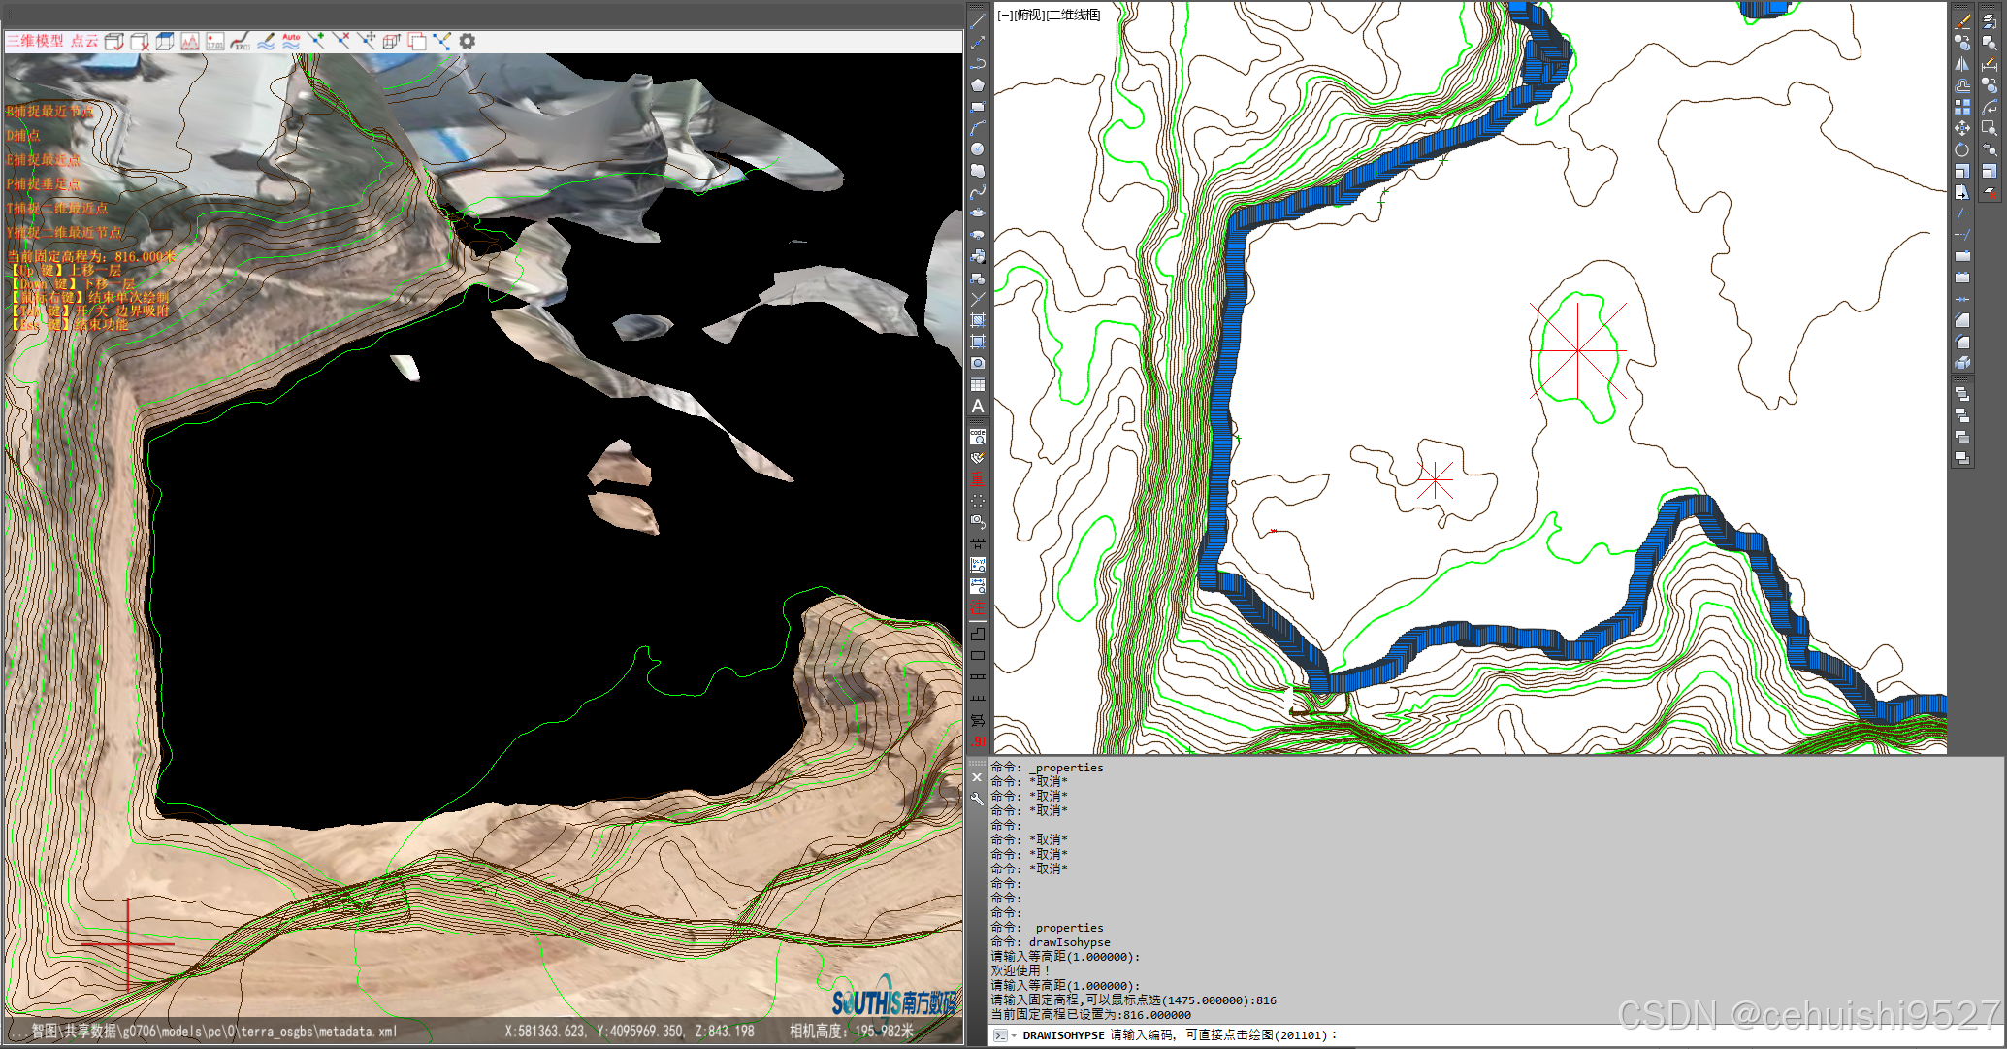
Task: Click the overlapping rectangles copy icon
Action: tap(417, 41)
